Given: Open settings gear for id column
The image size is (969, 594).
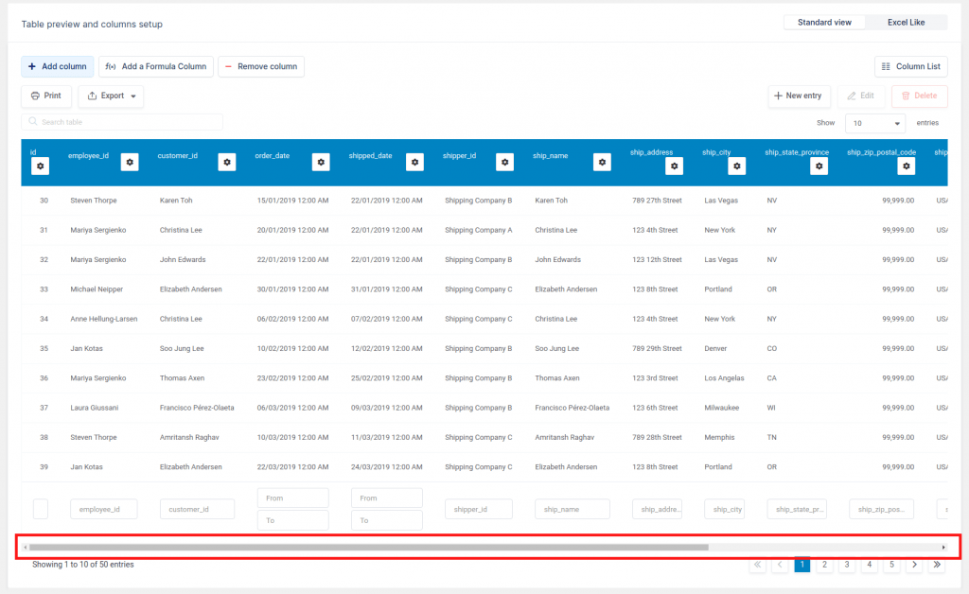Looking at the screenshot, I should coord(40,166).
